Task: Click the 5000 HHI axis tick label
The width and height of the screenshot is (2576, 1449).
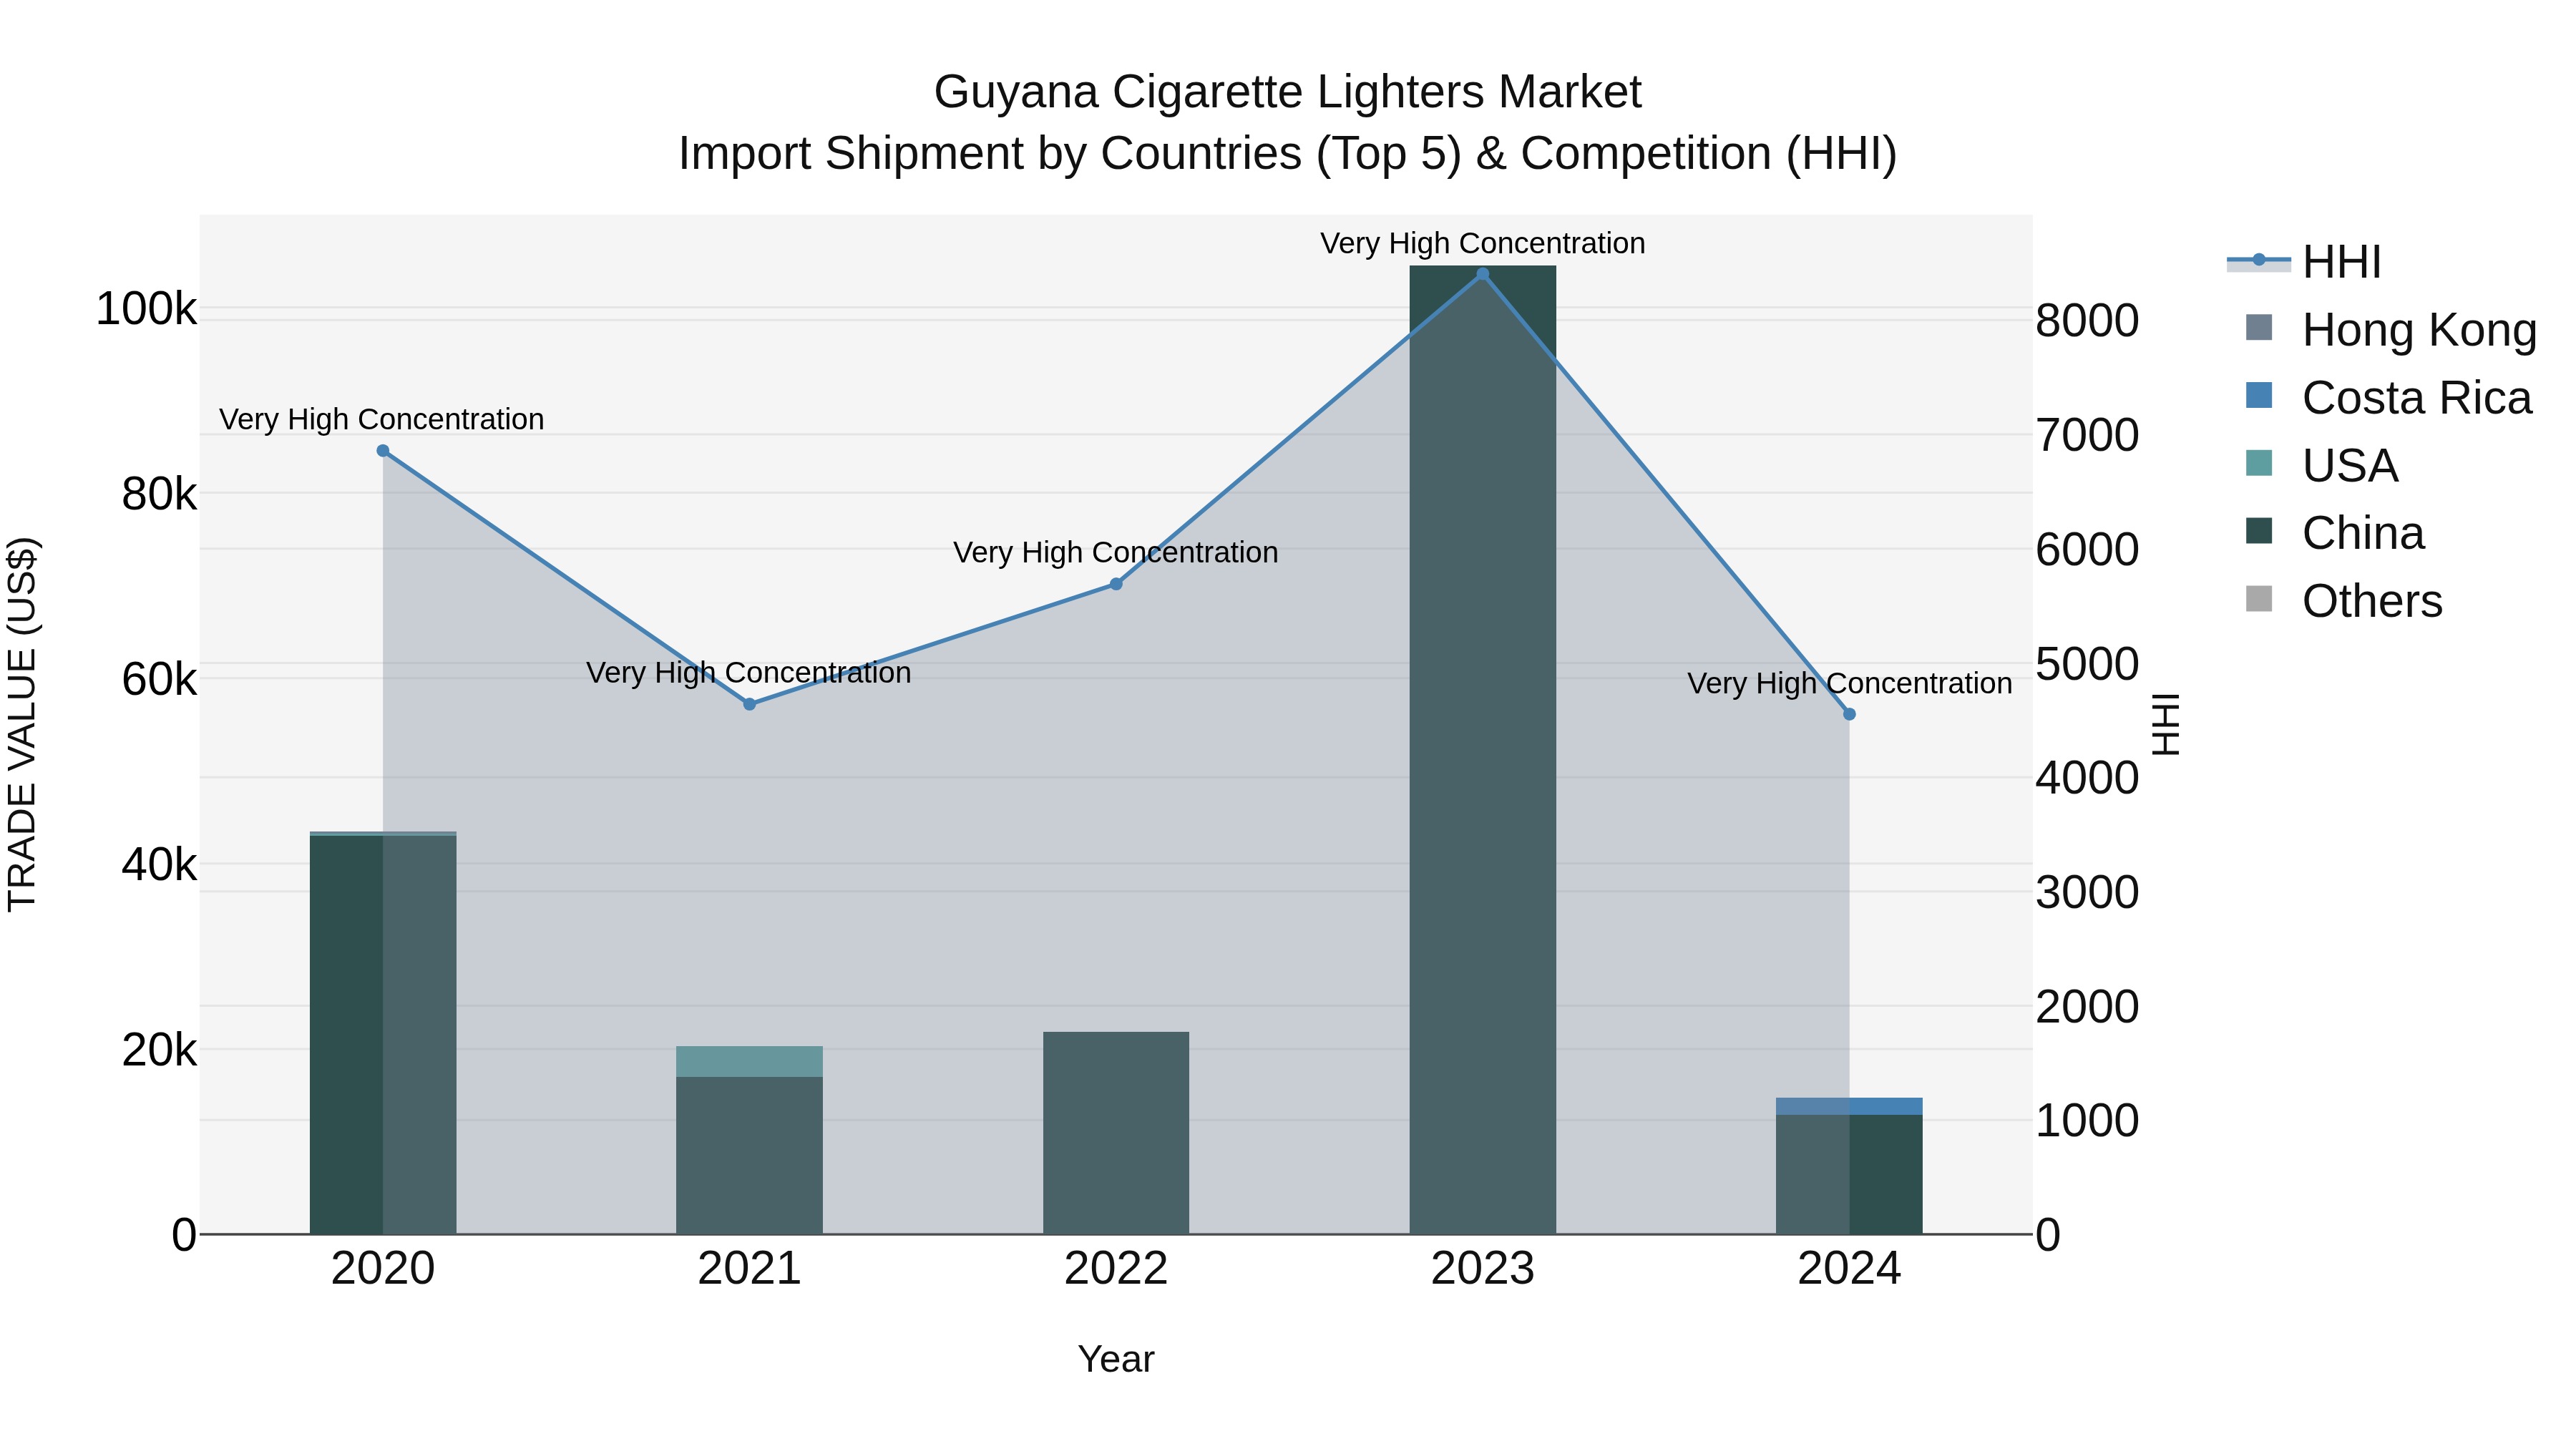Action: coord(2088,664)
